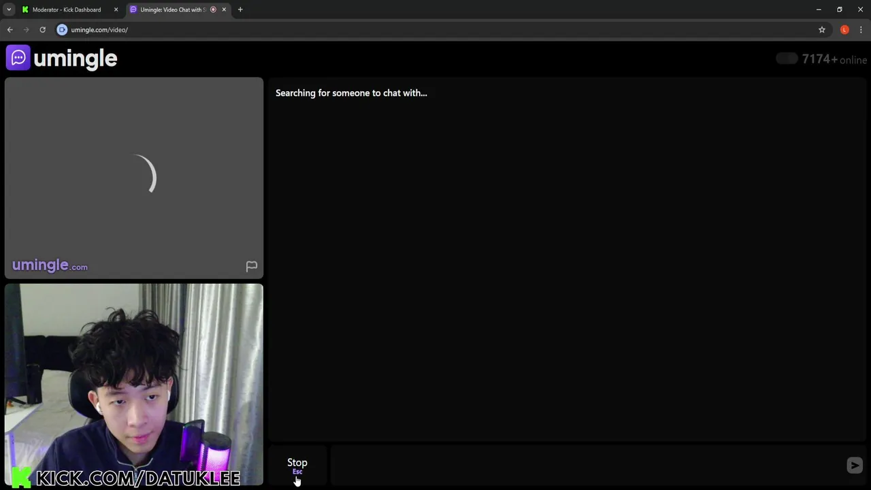This screenshot has height=490, width=871.
Task: Click the stranger video loading panel
Action: [134, 178]
